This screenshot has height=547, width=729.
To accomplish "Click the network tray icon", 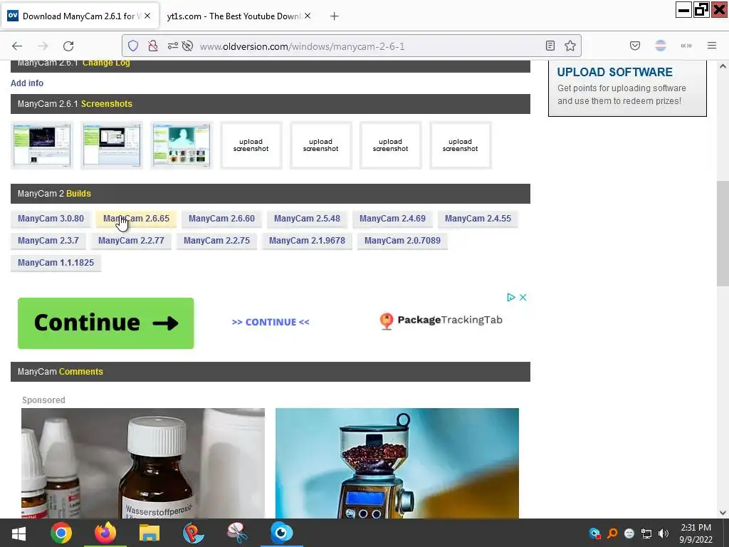I will click(646, 533).
